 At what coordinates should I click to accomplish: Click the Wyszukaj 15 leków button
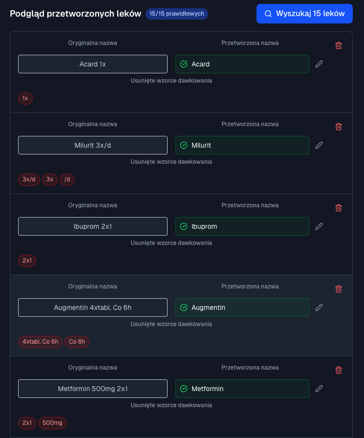[304, 14]
